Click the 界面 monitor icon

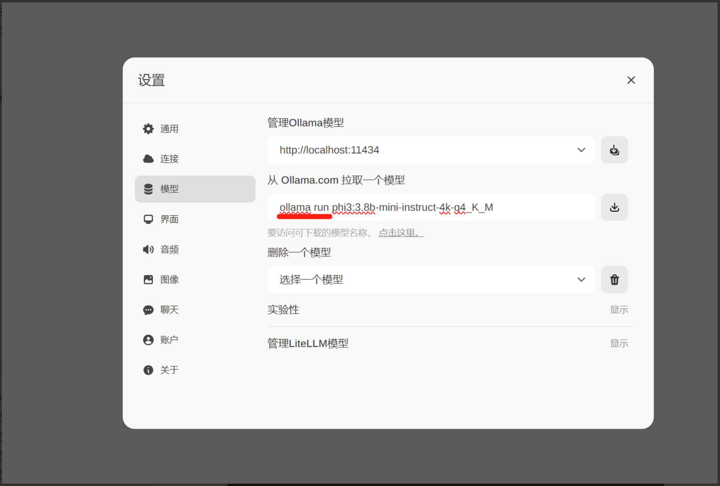[148, 219]
